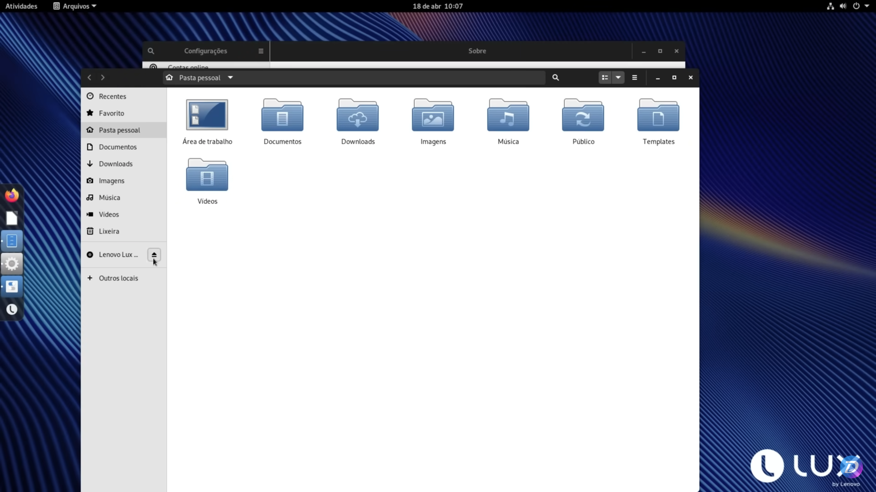876x492 pixels.
Task: Select the Vídeos folder thumbnail
Action: pos(207,176)
